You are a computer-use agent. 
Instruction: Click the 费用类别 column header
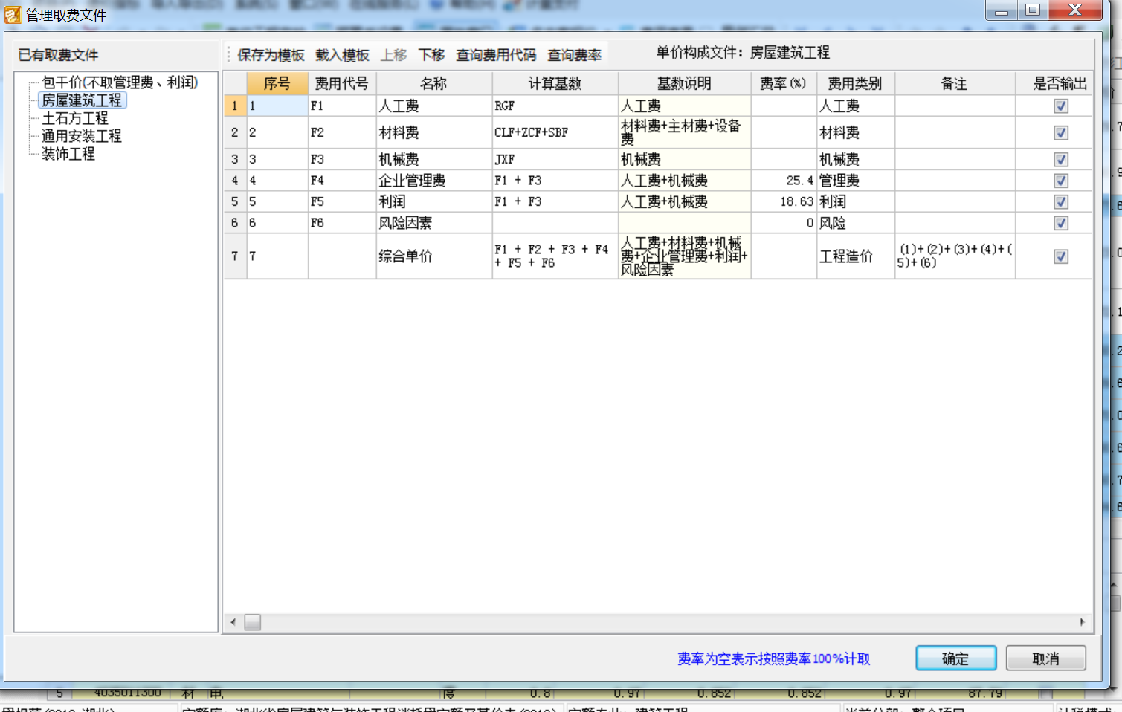[x=856, y=83]
